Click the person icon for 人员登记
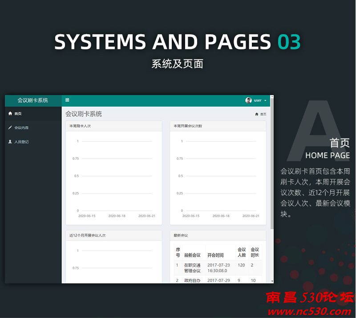The height and width of the screenshot is (318, 356). 11,142
